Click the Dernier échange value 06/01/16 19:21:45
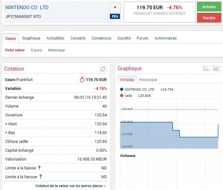This screenshot has height=190, width=223. coord(90,97)
